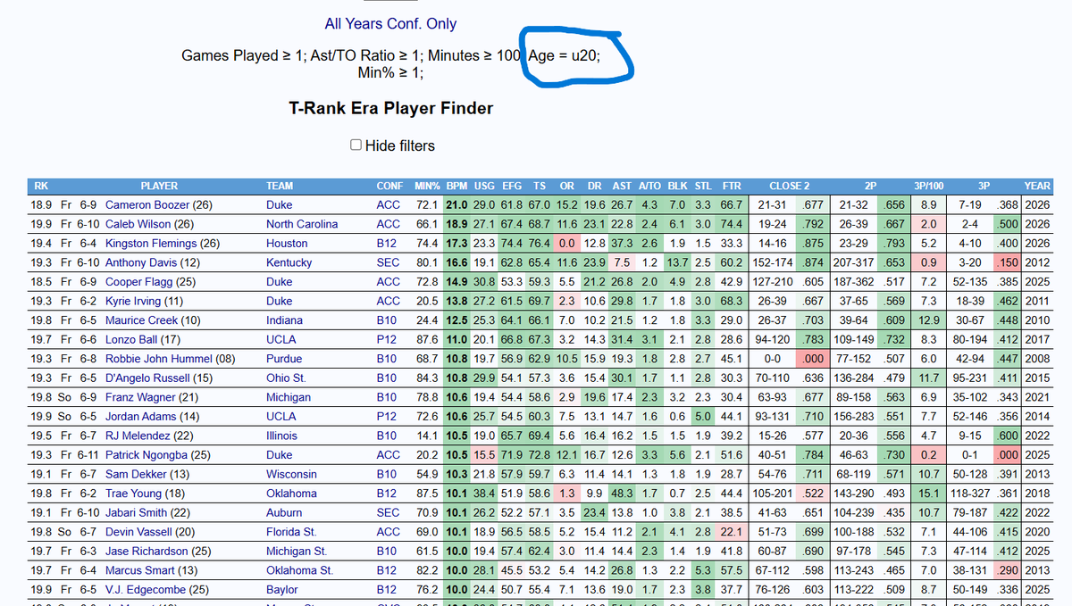
Task: Sort table by YEAR column header
Action: [1037, 186]
